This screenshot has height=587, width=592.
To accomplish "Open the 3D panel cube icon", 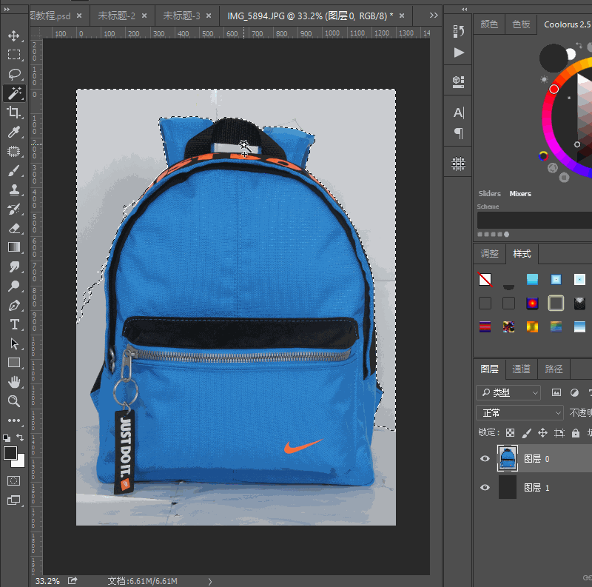I will tap(458, 81).
